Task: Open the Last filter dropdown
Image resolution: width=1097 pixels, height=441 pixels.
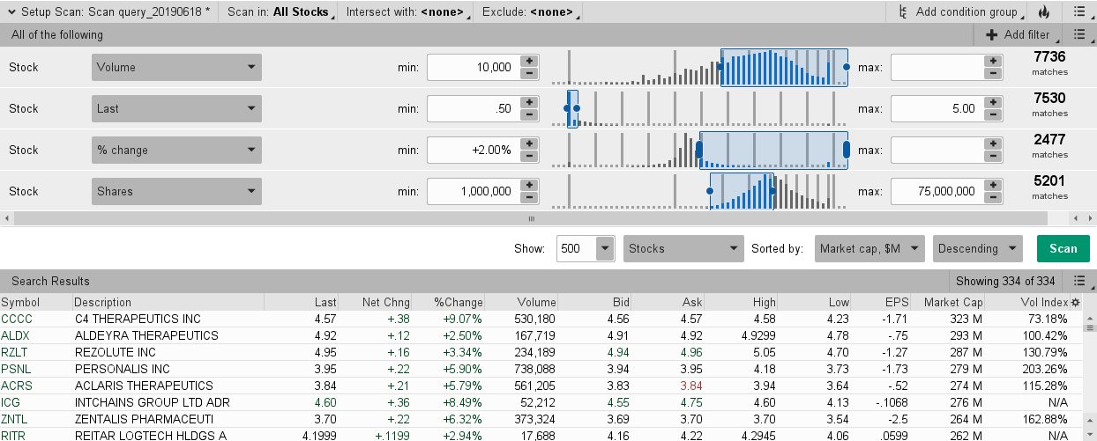Action: click(176, 108)
